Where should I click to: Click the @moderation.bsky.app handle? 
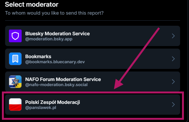49,39
